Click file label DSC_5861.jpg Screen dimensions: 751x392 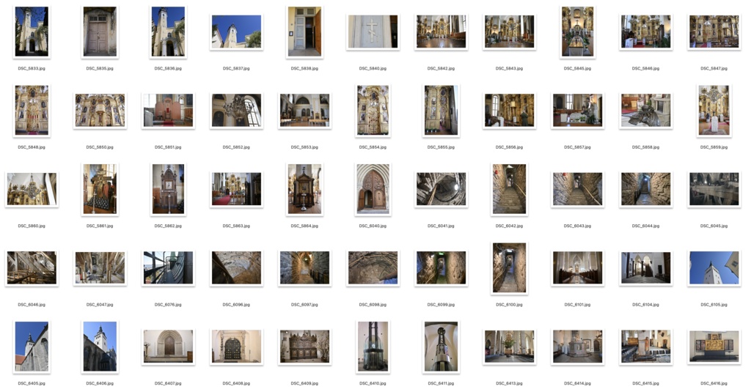100,226
